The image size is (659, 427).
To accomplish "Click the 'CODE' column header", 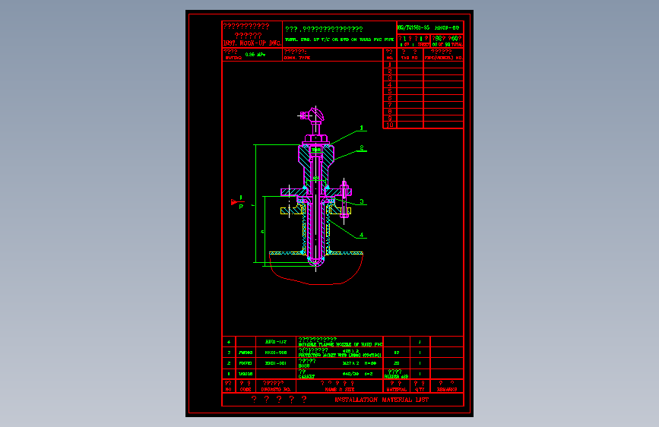I will (246, 390).
